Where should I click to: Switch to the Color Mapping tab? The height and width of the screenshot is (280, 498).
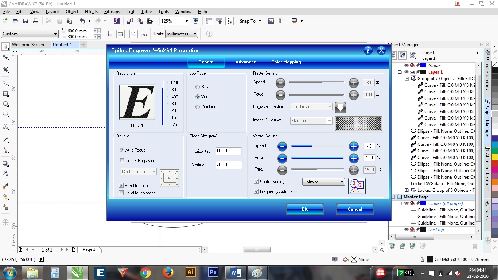(x=286, y=62)
